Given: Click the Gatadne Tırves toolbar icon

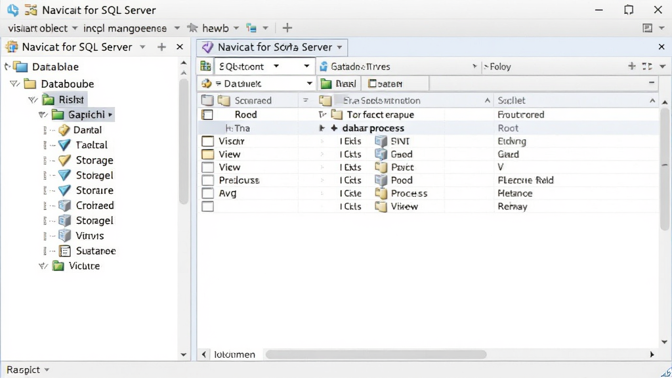Looking at the screenshot, I should point(324,66).
